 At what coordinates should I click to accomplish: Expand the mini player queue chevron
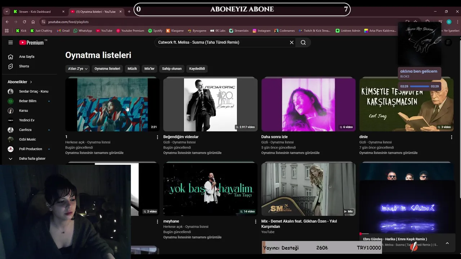(x=447, y=243)
